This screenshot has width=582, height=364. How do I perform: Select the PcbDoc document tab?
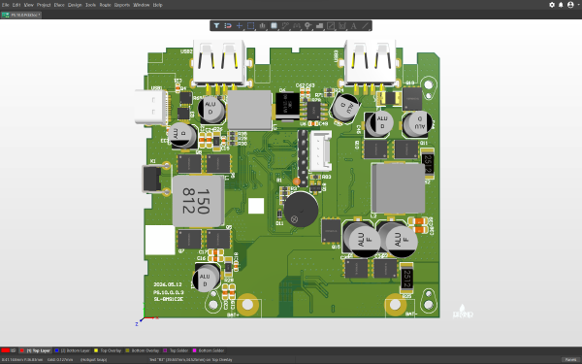coord(21,15)
